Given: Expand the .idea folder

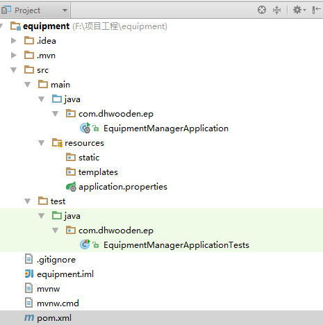Looking at the screenshot, I should click(x=14, y=41).
